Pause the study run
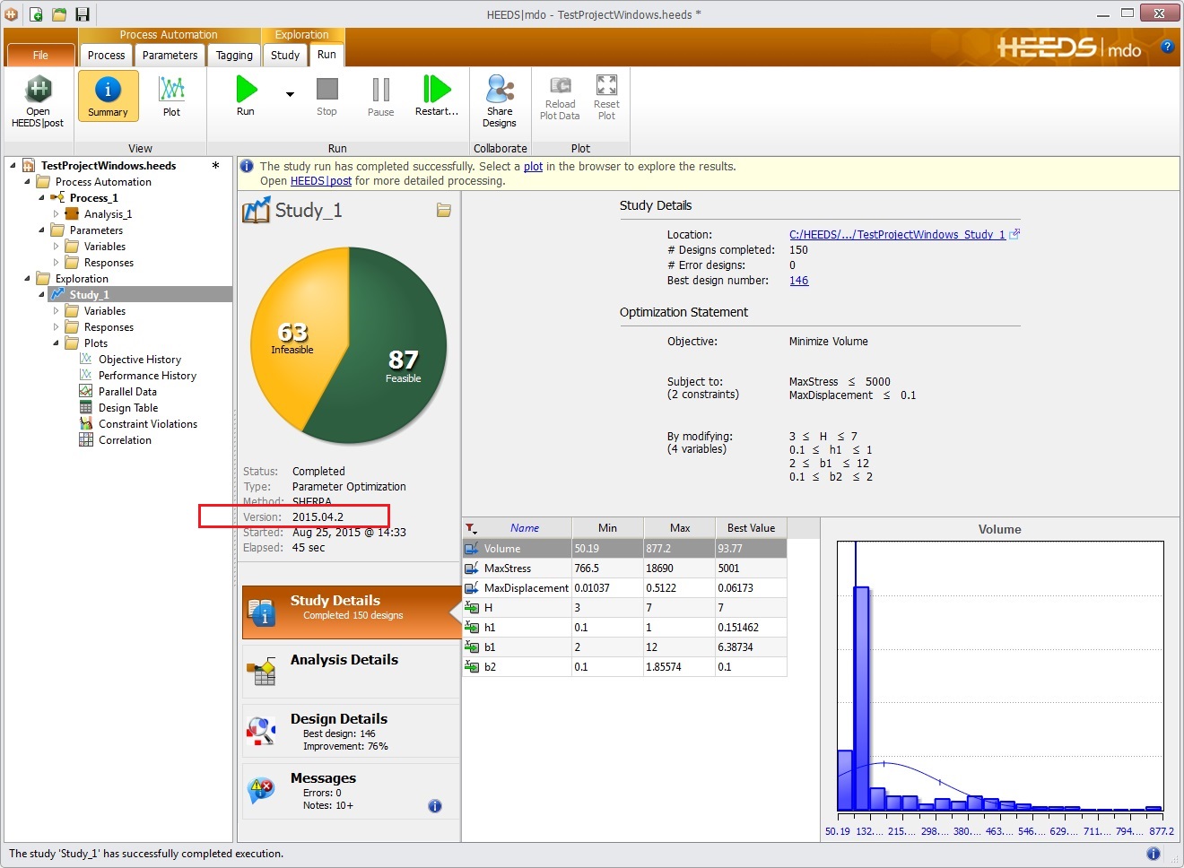 coord(380,96)
